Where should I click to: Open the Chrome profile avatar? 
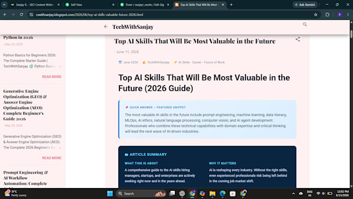click(340, 15)
